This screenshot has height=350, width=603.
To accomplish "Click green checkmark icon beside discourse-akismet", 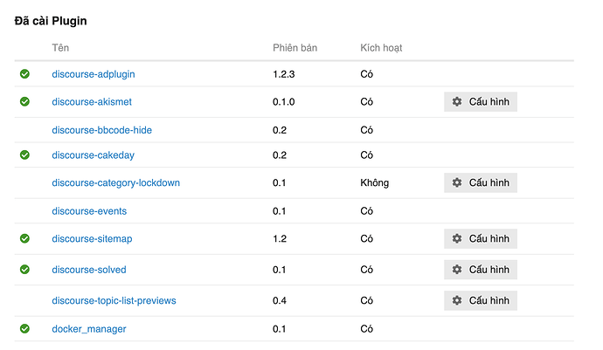I will 24,101.
